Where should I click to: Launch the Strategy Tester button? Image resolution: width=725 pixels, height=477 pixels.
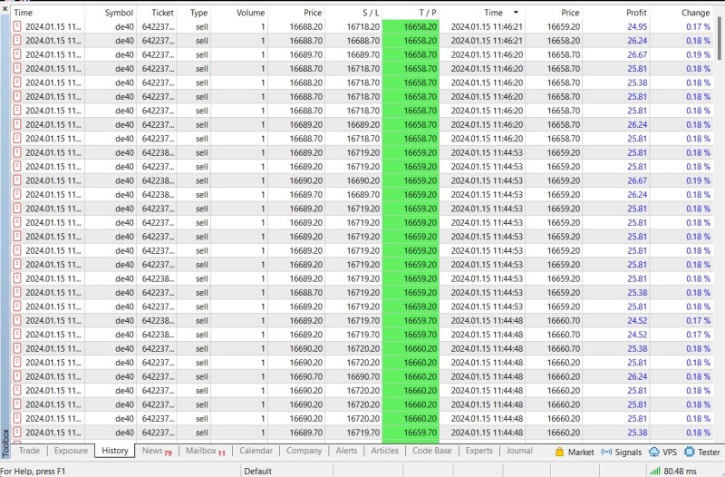coord(701,452)
